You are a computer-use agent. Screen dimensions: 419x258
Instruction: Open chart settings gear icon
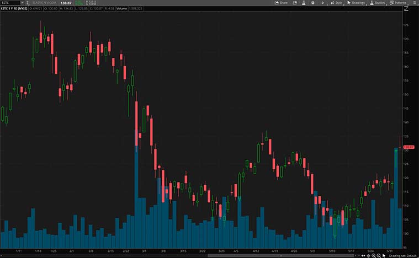click(x=312, y=3)
